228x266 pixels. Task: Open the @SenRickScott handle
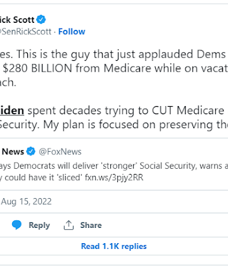point(25,32)
